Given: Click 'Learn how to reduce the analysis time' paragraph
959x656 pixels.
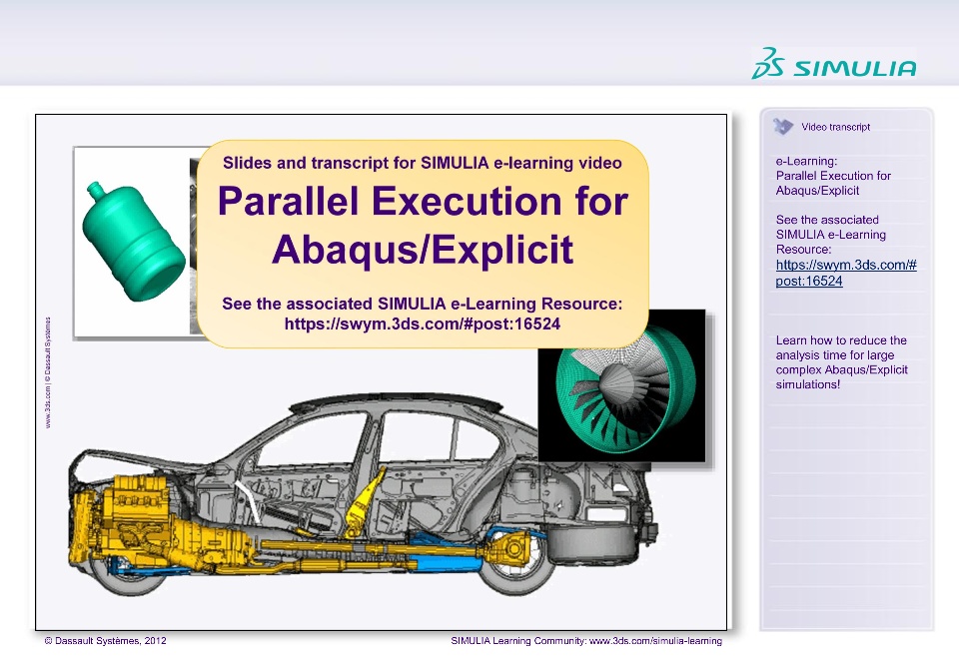Looking at the screenshot, I should point(841,362).
